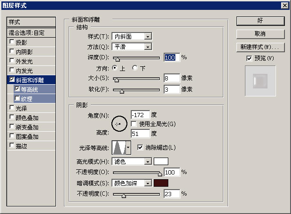Screen dimensions: 291x214
Task: Click the 深度 percent input field
Action: [x=172, y=57]
